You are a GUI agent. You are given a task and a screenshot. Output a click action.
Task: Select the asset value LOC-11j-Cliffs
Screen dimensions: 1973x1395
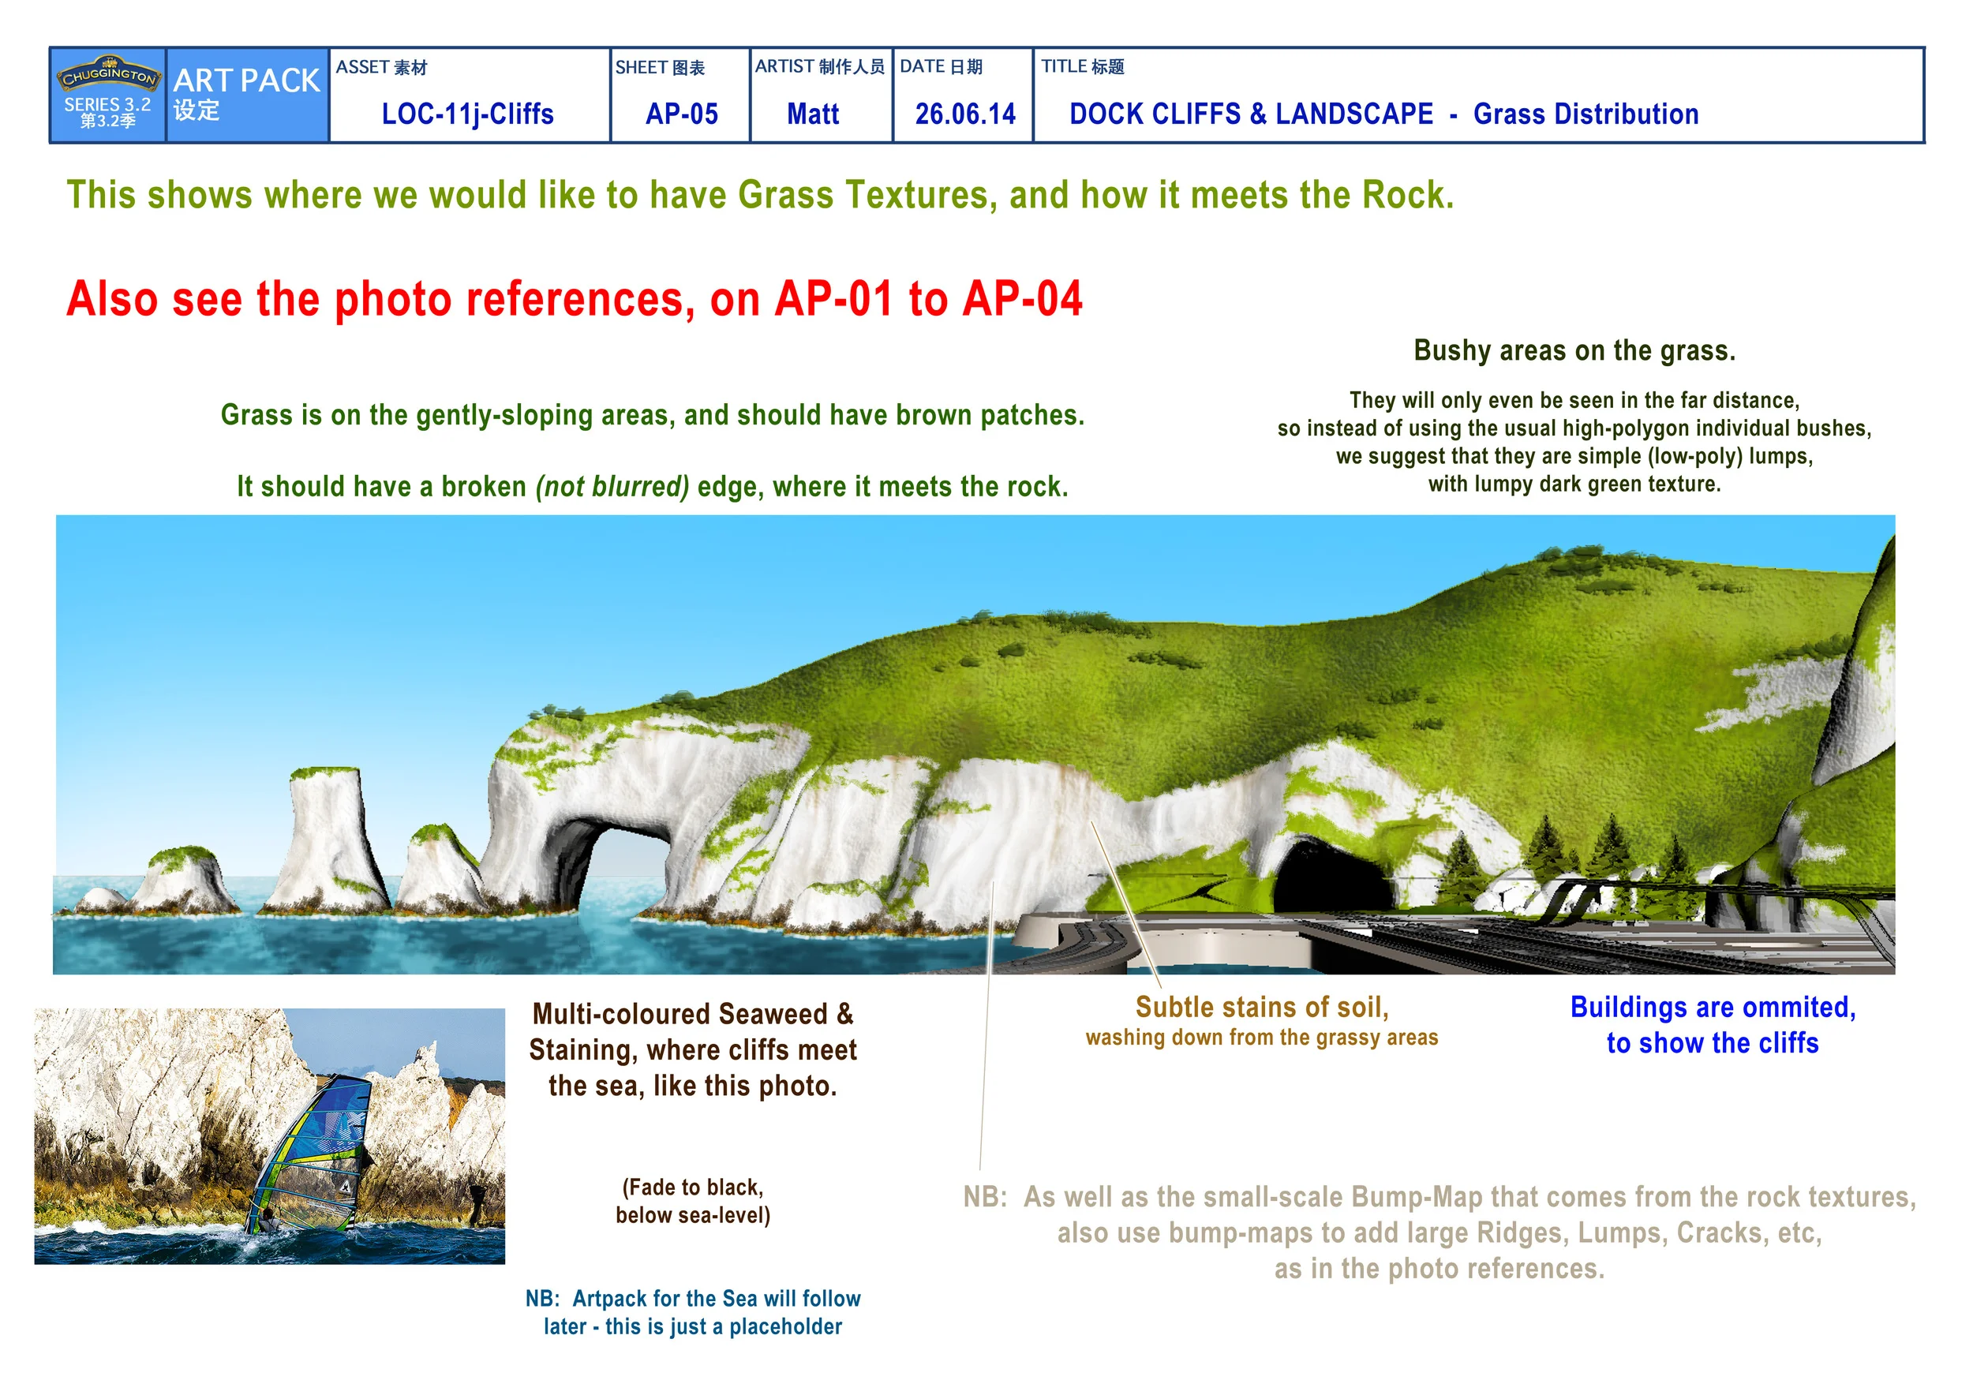click(x=467, y=114)
